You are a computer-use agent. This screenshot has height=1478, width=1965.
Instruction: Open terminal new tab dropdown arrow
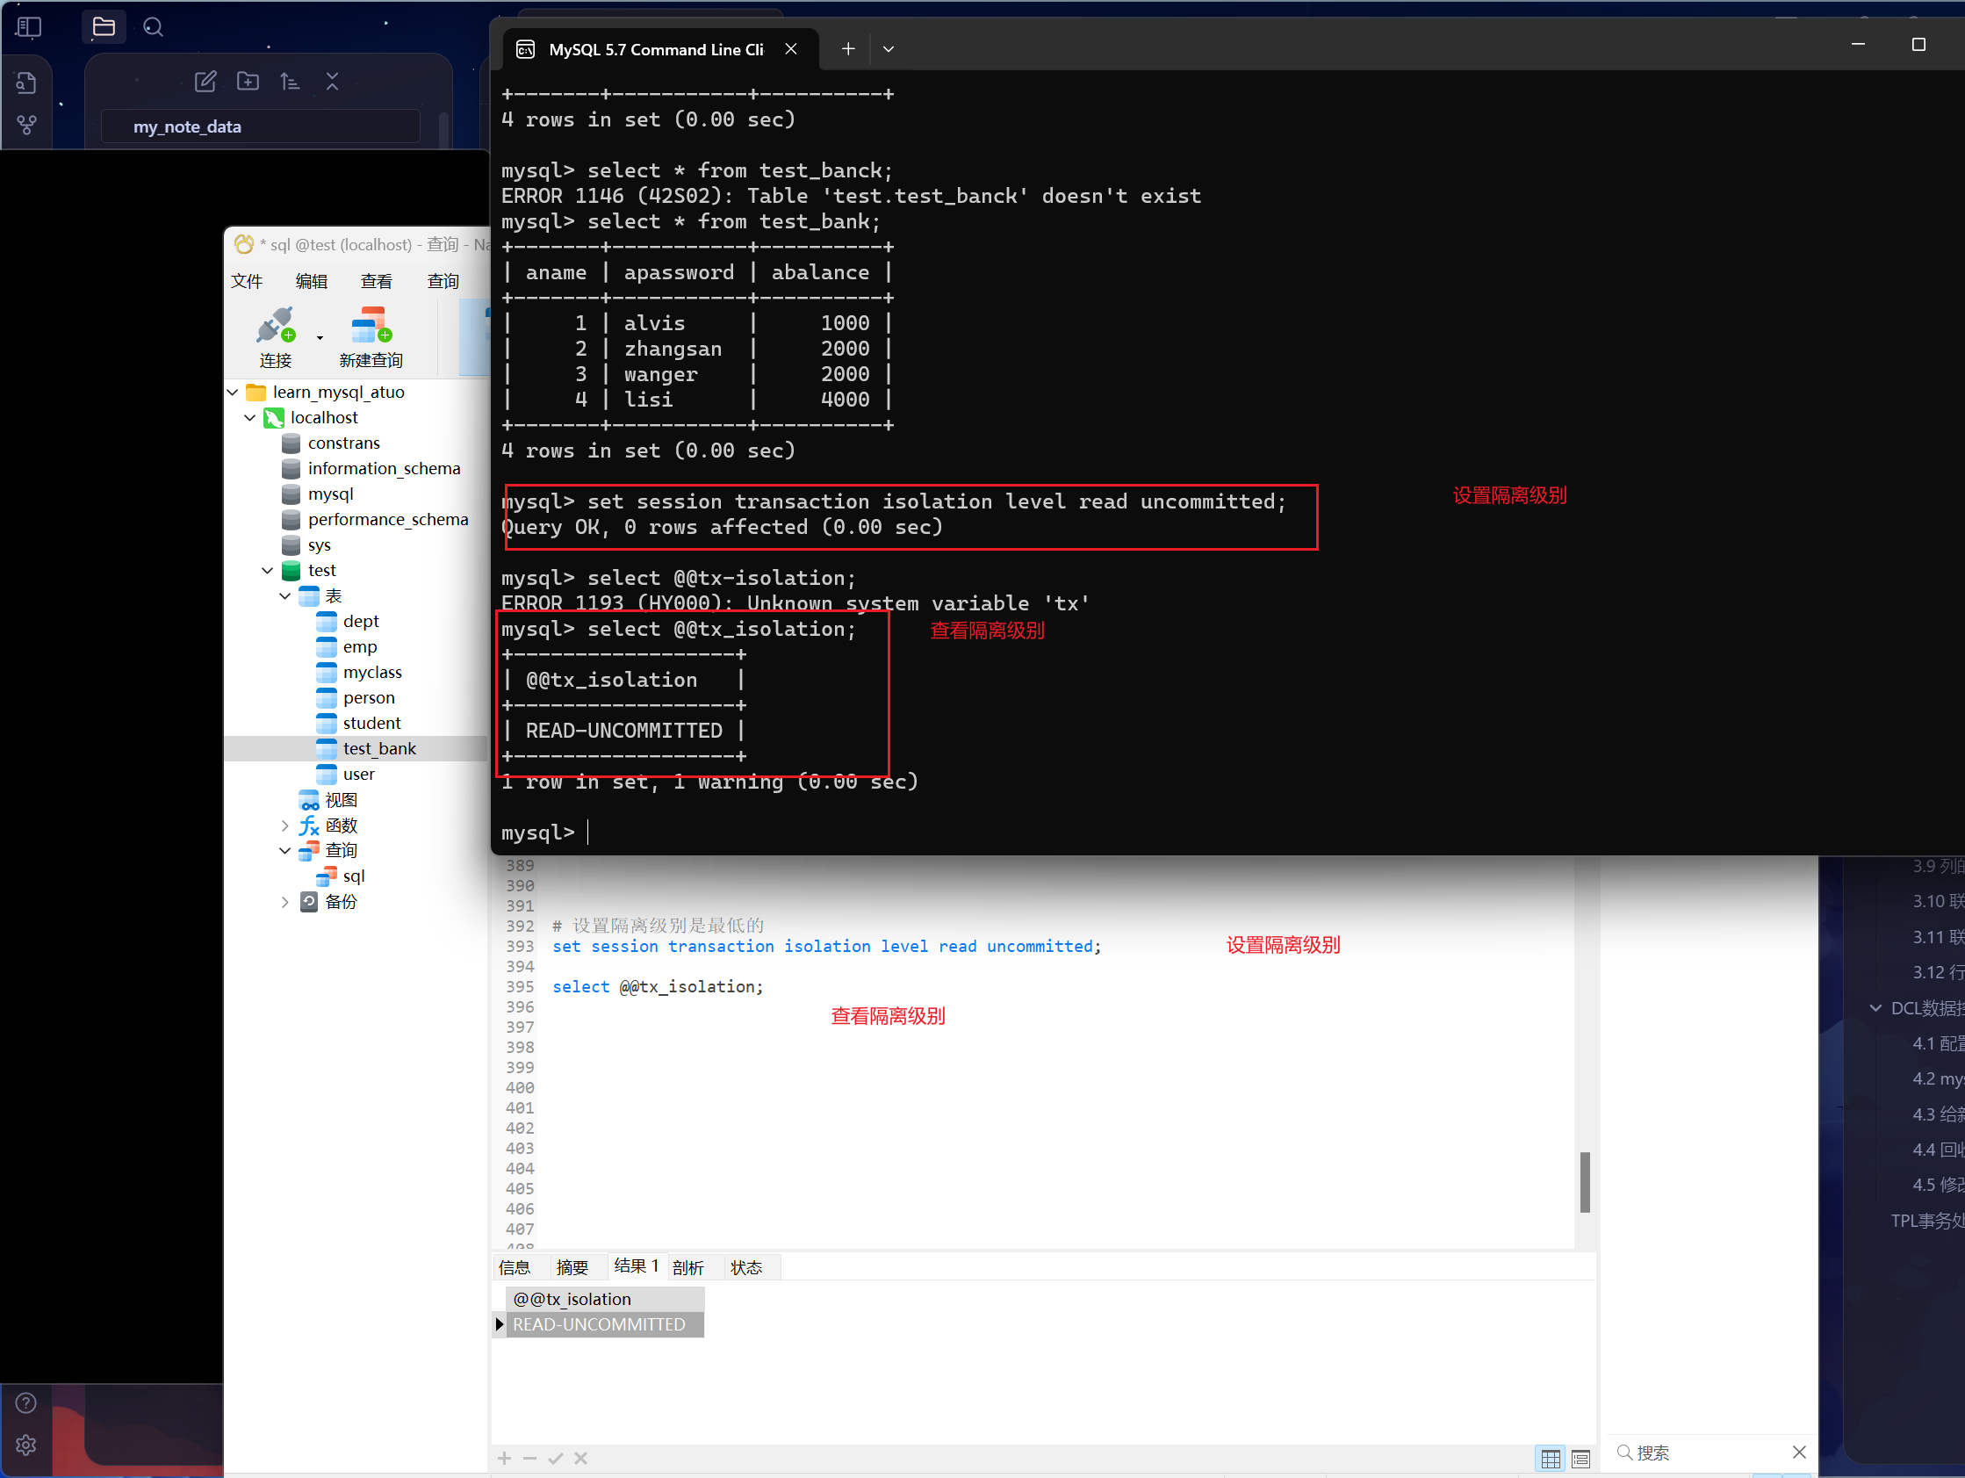[x=889, y=50]
